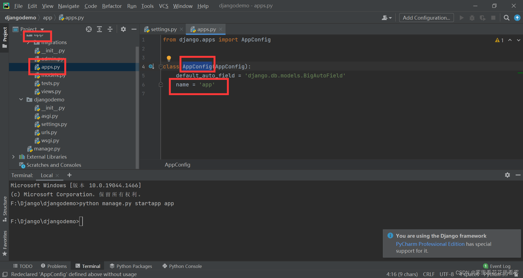The image size is (523, 278).
Task: Toggle tool window bars icon at bottom-left
Action: coord(5,274)
